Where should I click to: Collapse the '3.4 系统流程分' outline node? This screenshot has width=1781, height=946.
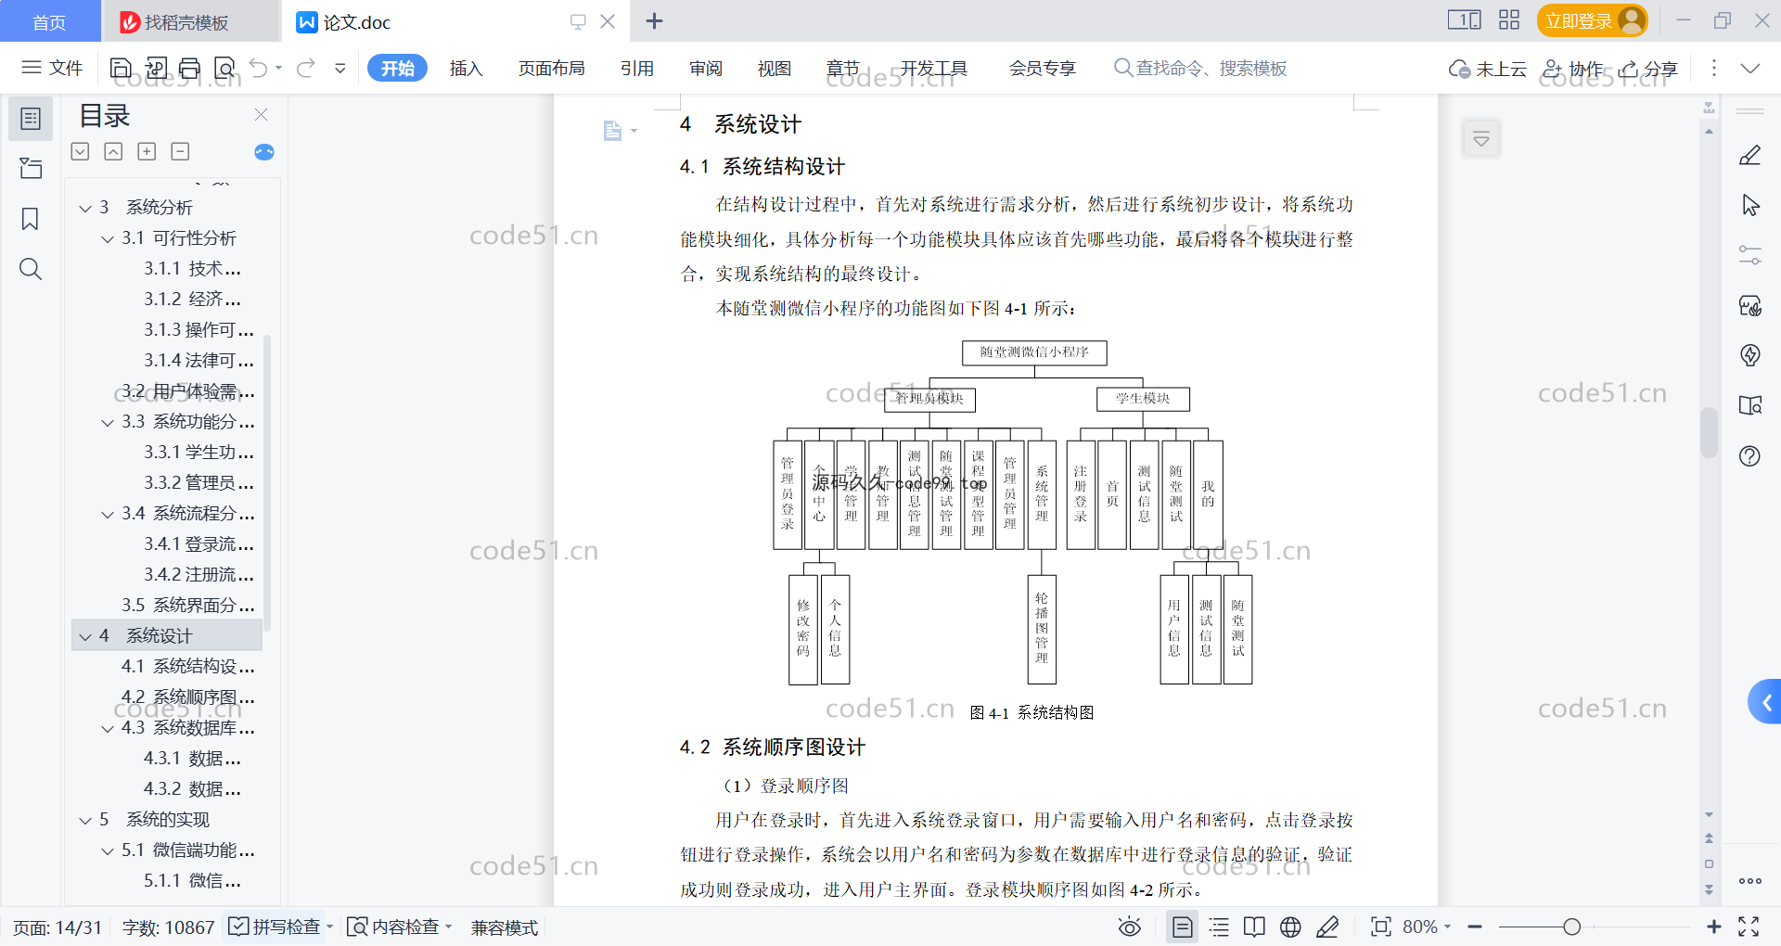coord(108,514)
